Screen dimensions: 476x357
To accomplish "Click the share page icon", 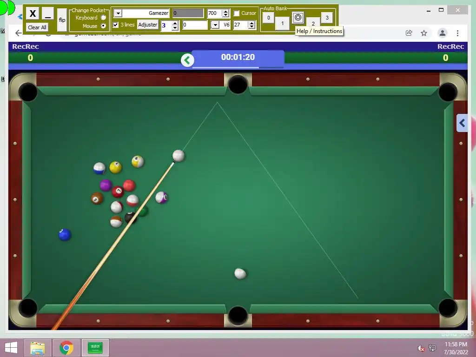I will pos(409,33).
